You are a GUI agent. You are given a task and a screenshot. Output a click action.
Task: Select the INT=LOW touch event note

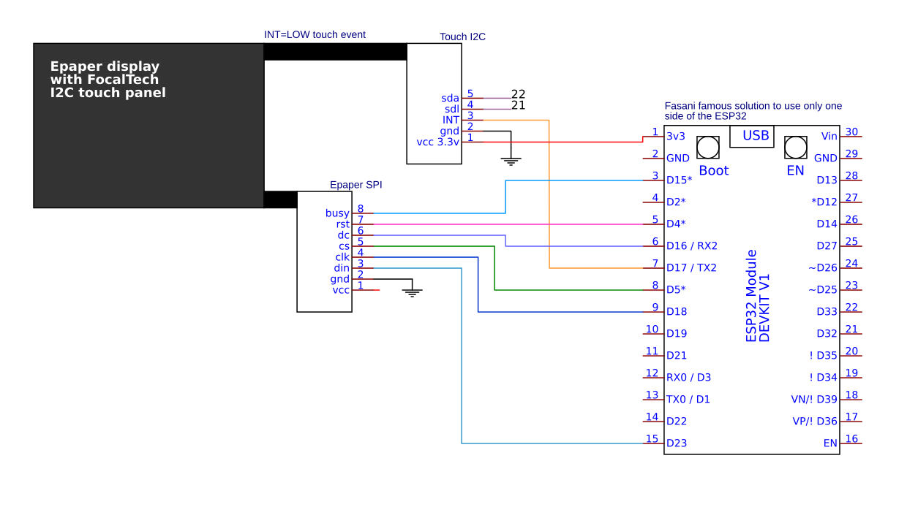pyautogui.click(x=315, y=34)
